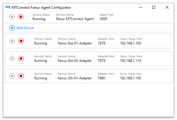Viewport: 177px width, 120px height.
Task: Click the Agent Port label
Action: click(x=107, y=15)
